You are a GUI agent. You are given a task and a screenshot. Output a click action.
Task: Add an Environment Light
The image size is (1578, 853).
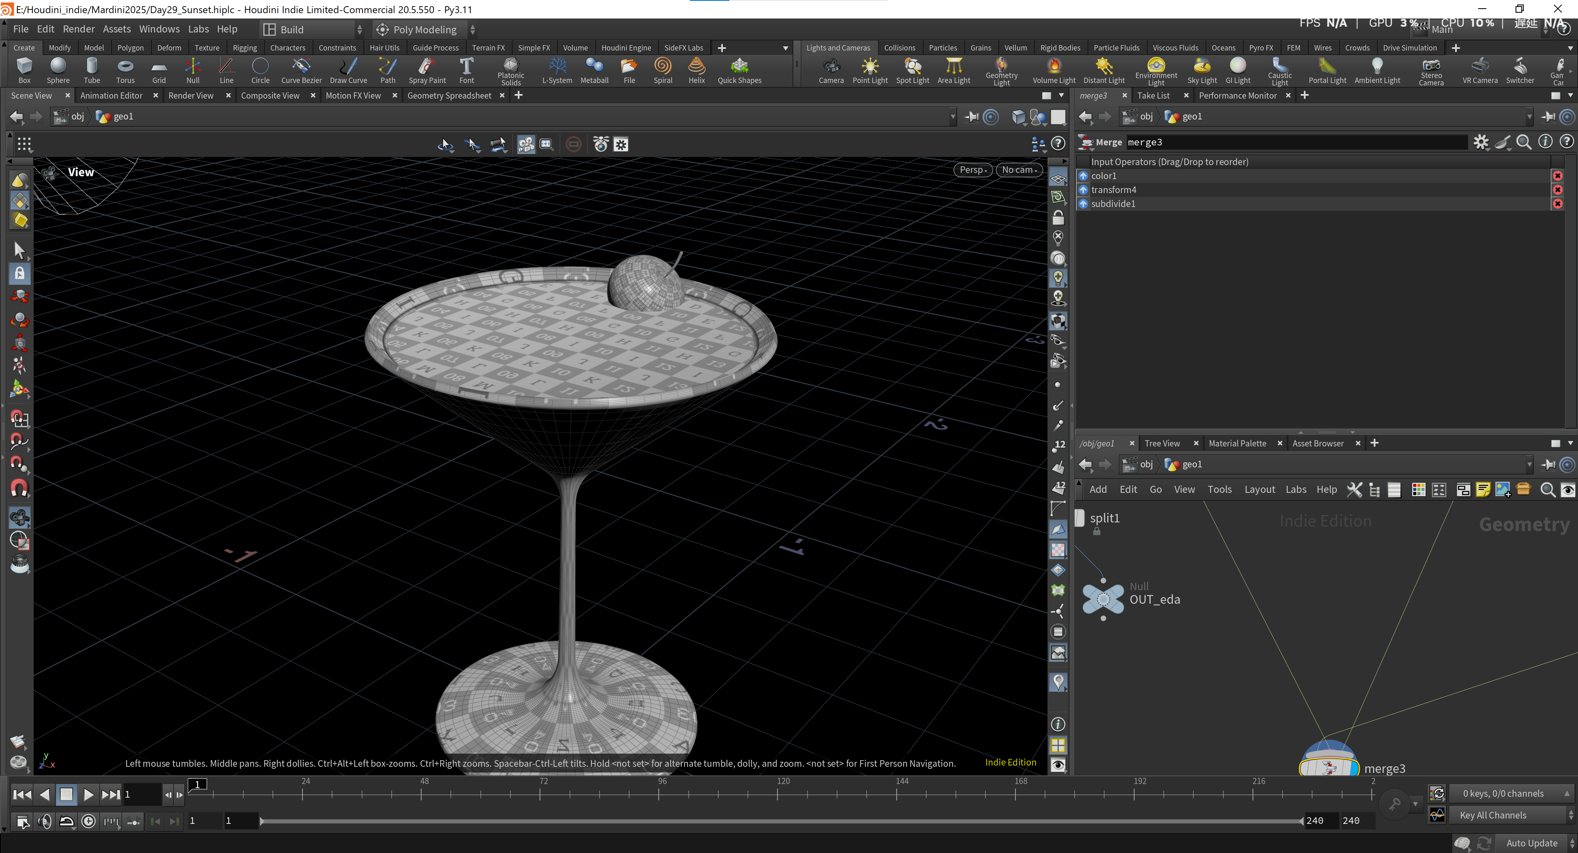(1156, 71)
